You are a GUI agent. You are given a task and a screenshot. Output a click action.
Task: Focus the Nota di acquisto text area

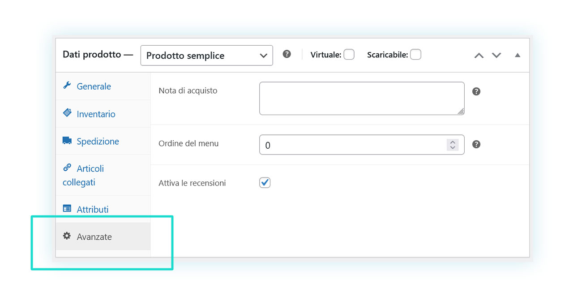coord(362,98)
